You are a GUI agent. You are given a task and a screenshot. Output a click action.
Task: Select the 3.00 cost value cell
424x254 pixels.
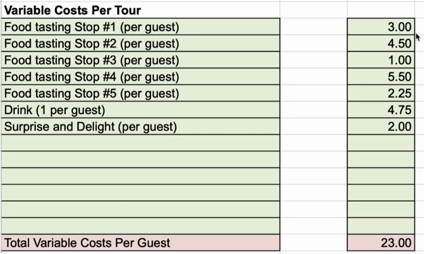pos(381,27)
